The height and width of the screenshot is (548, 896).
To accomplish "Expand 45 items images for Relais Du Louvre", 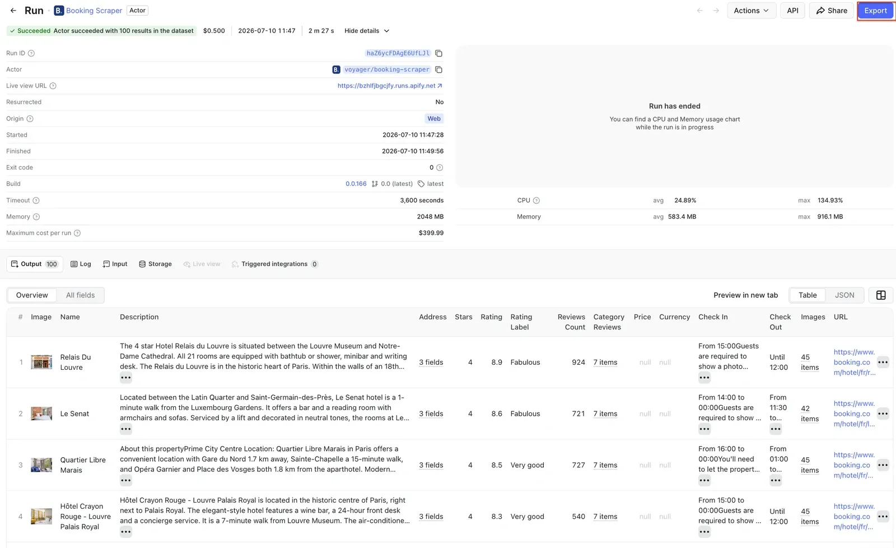I will (x=810, y=363).
